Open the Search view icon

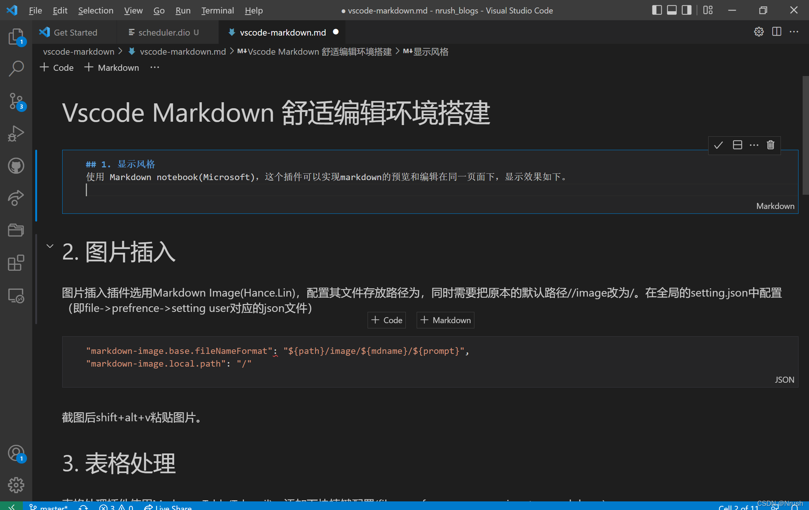click(x=16, y=69)
